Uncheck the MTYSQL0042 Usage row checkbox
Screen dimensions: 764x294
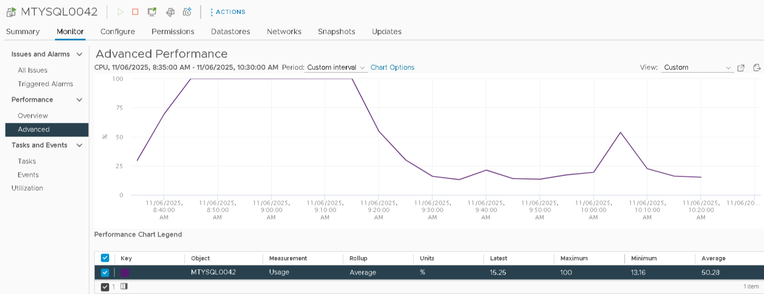tap(105, 273)
